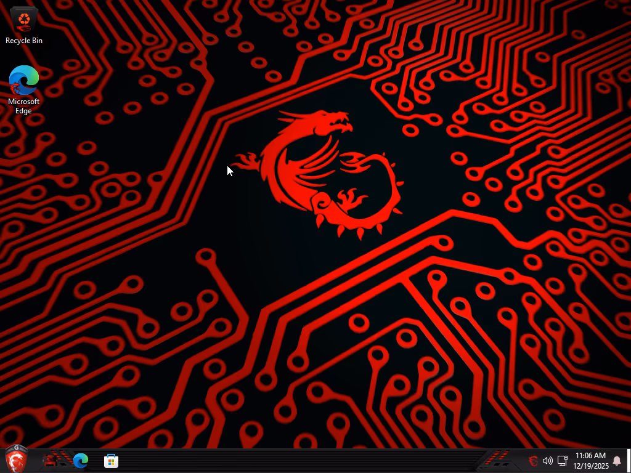Click the "Microsoft Edge" shortcut label text
The image size is (631, 473).
(23, 106)
